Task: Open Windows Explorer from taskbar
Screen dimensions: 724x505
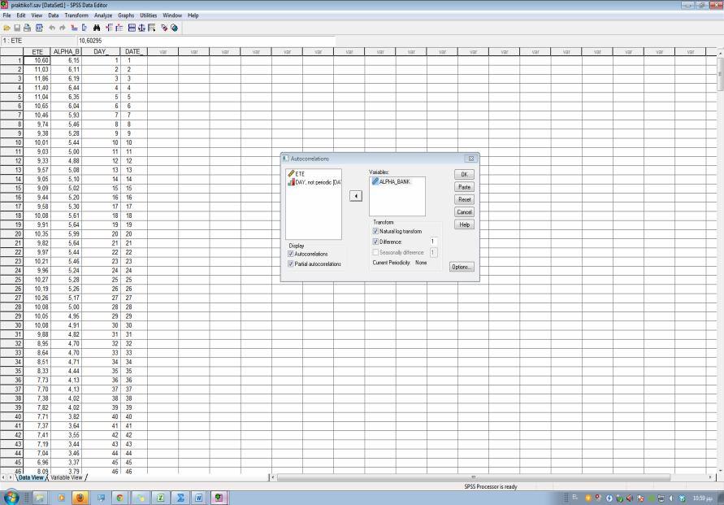Action: [40, 498]
